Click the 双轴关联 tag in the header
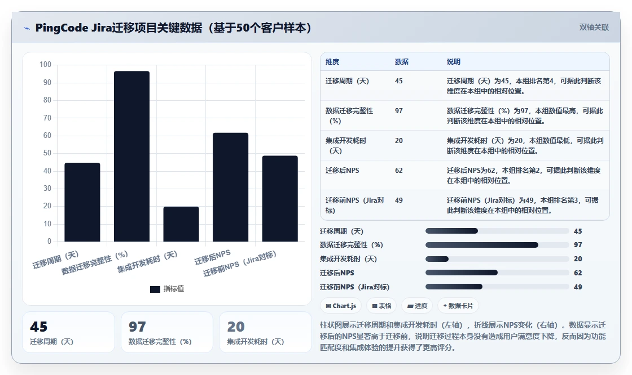Viewport: 632px width, 375px height. (x=594, y=28)
